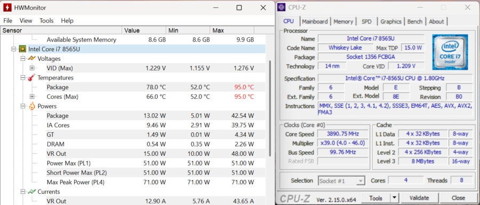Click the Close button in CPU-Z
Viewport: 480px width, 205px height.
(458, 198)
